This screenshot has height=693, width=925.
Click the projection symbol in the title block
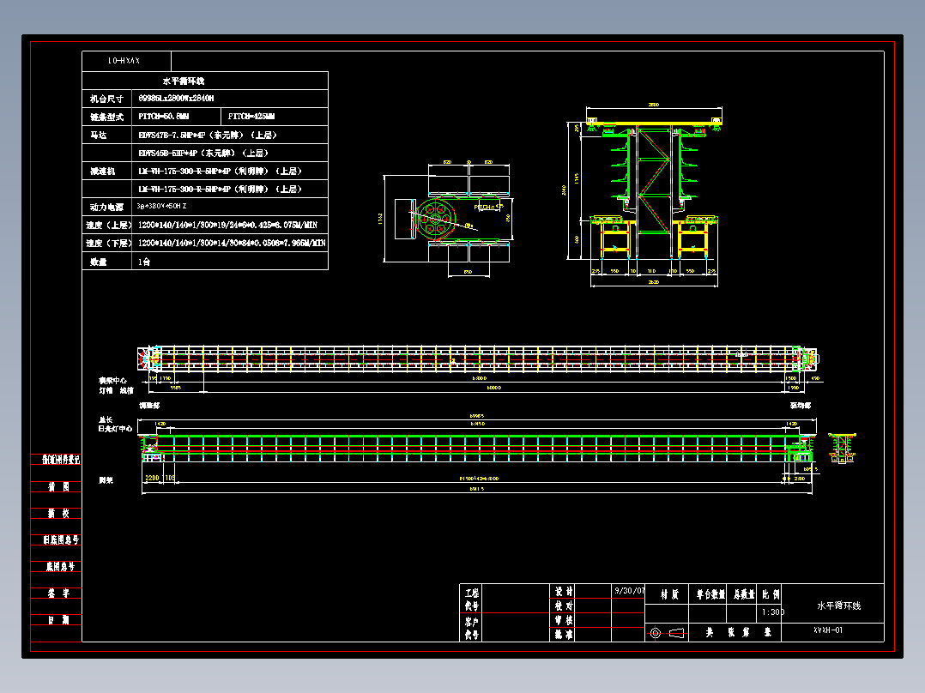[x=668, y=633]
